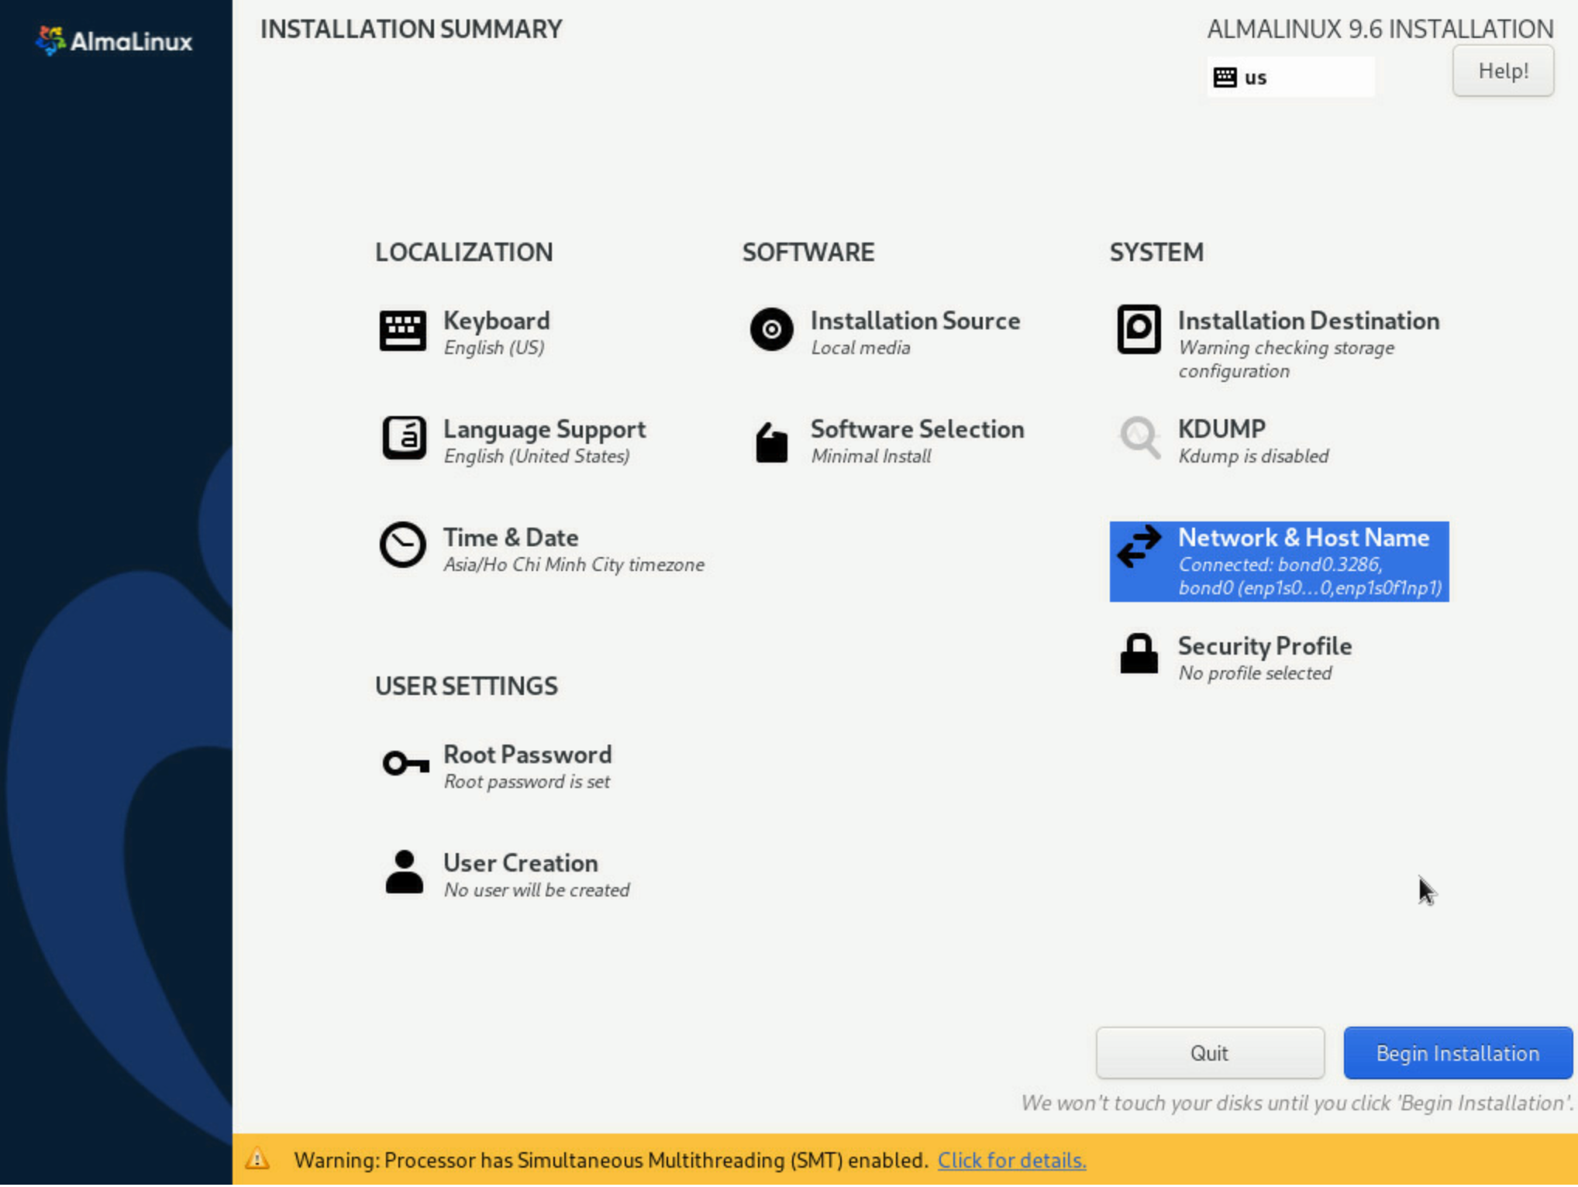This screenshot has width=1578, height=1187.
Task: Open the User Creation person icon
Action: [404, 873]
